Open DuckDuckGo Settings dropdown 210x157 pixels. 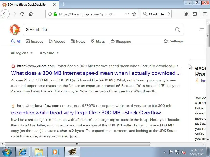click(x=174, y=41)
